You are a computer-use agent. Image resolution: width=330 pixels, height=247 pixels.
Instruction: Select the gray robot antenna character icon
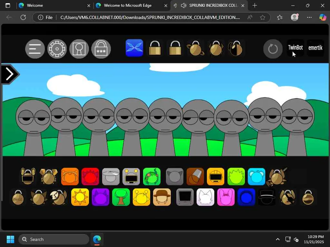131,177
